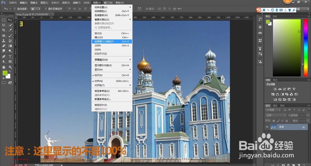
Task: Click the 背景 layer thumbnail
Action: (274, 127)
